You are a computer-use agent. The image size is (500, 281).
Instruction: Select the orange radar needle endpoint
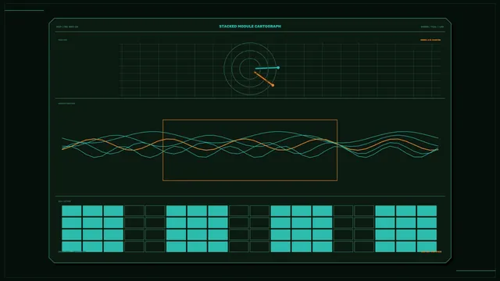(273, 85)
